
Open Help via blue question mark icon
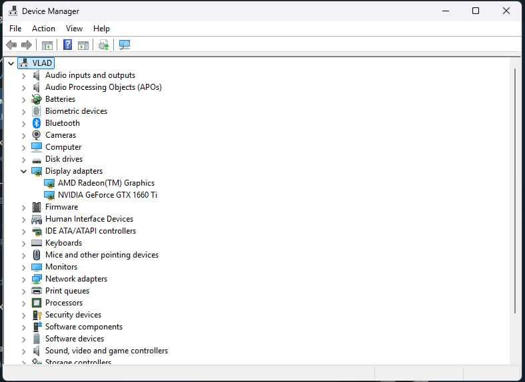click(x=68, y=45)
